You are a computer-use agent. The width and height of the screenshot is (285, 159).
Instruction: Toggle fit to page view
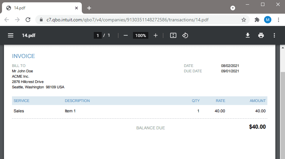coord(173,35)
